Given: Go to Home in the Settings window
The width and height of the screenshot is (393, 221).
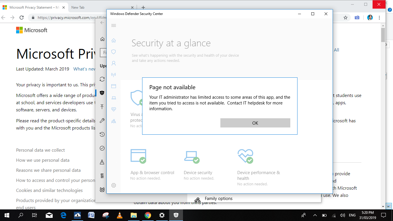Looking at the screenshot, I should pos(102,39).
